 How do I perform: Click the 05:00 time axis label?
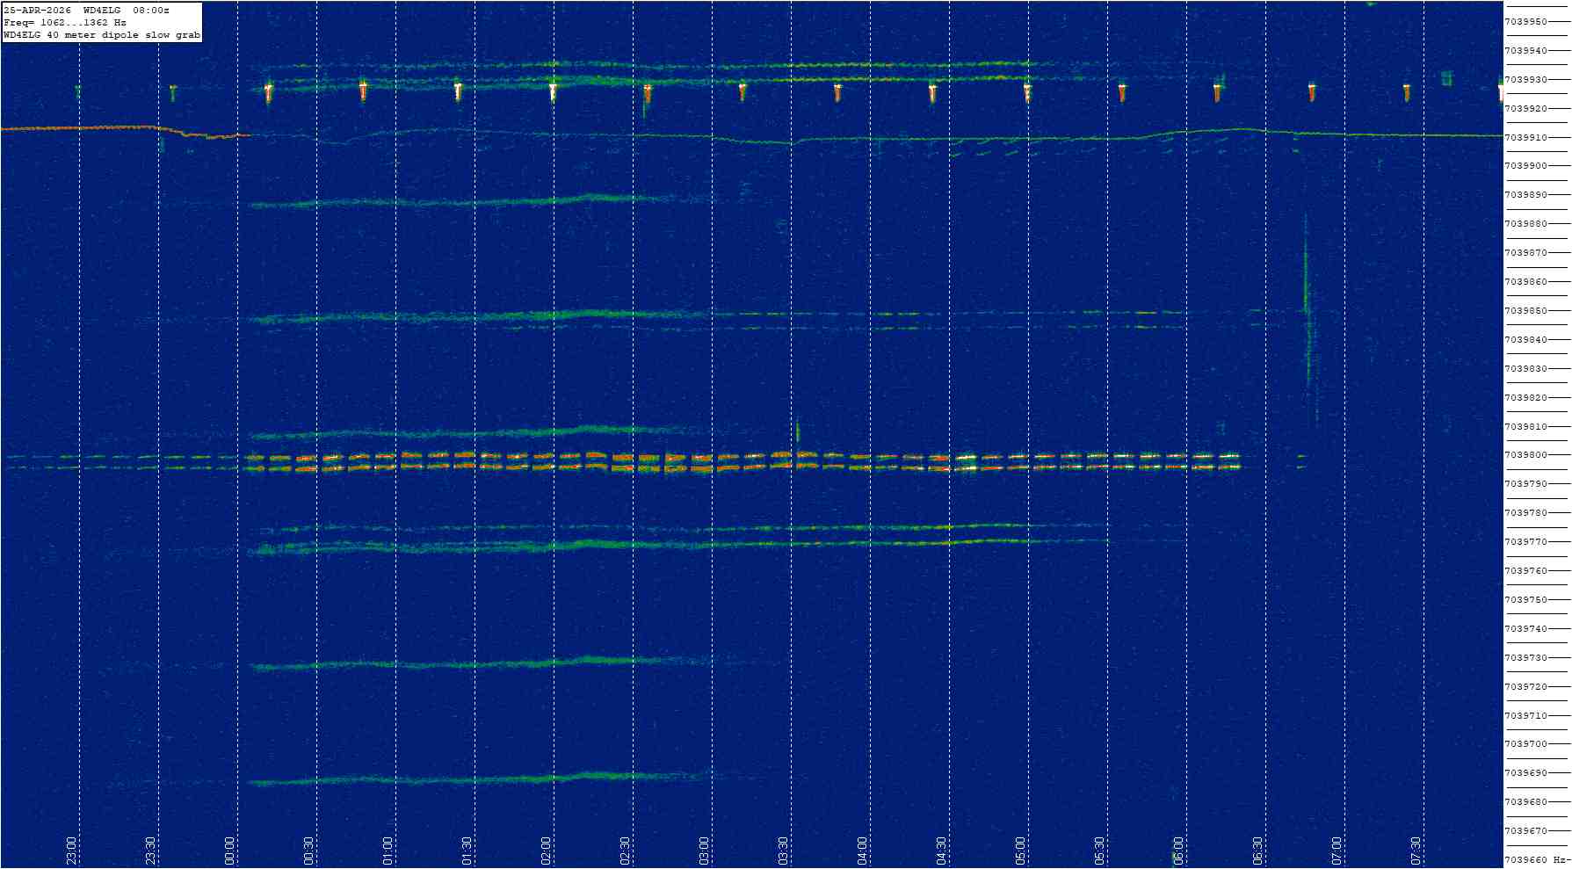(1020, 851)
